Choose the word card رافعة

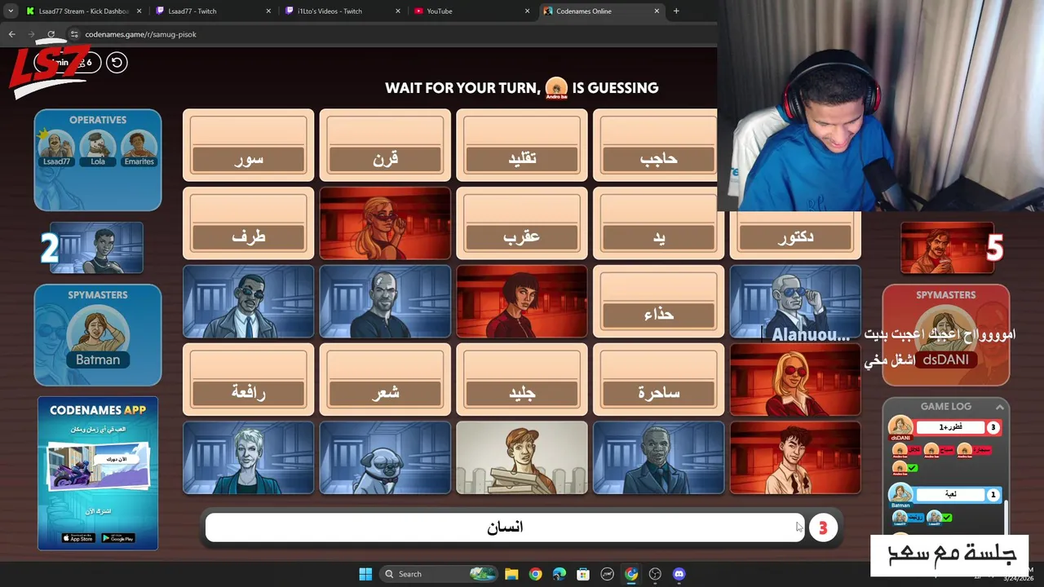click(x=248, y=380)
